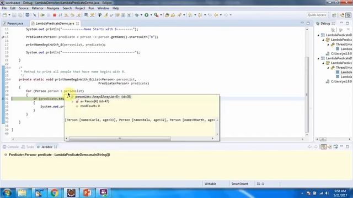
Task: Launch Google Chrome from the taskbar
Action: 54,193
